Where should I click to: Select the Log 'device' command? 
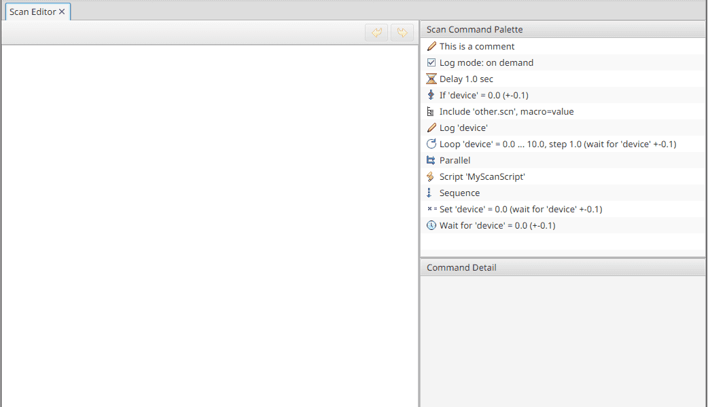[463, 128]
